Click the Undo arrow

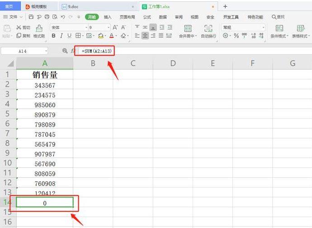tap(63, 17)
